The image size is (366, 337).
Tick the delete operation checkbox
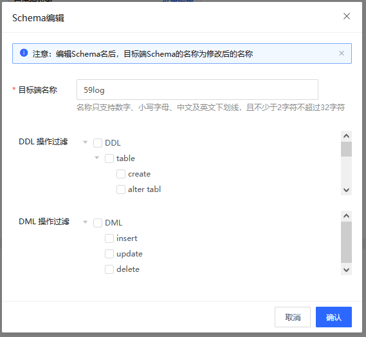tap(109, 269)
